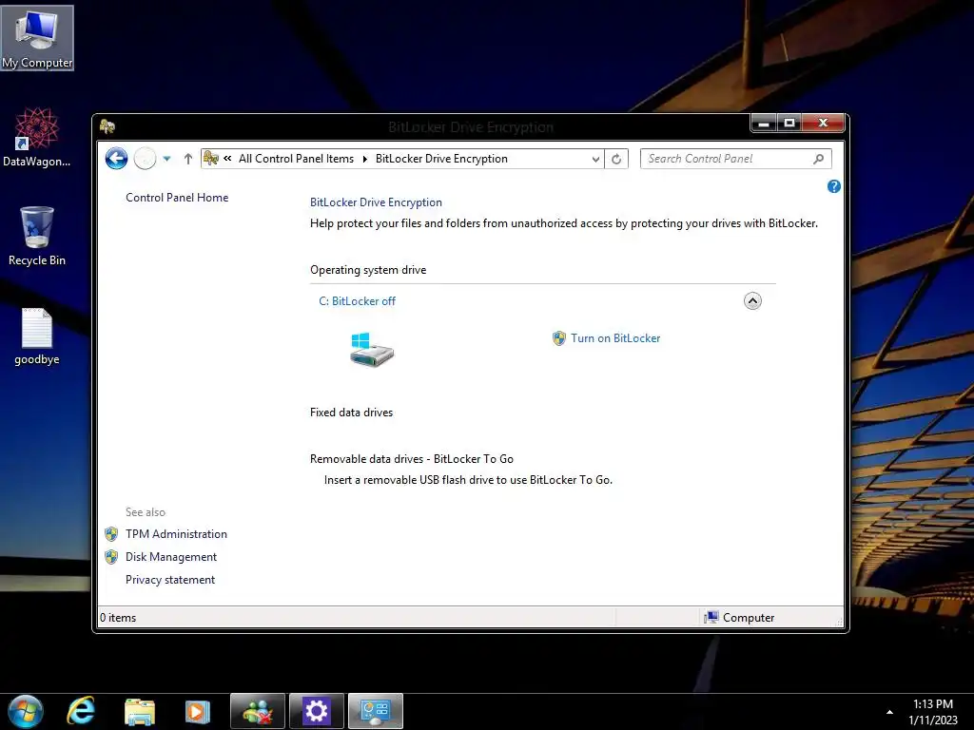Click 'Removable data drives - BitLocker To Go' heading
This screenshot has width=974, height=730.
[412, 459]
